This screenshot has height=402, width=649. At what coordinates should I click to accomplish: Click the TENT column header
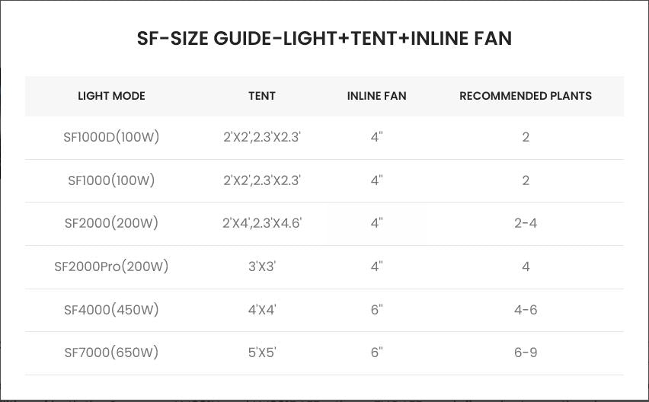click(262, 96)
